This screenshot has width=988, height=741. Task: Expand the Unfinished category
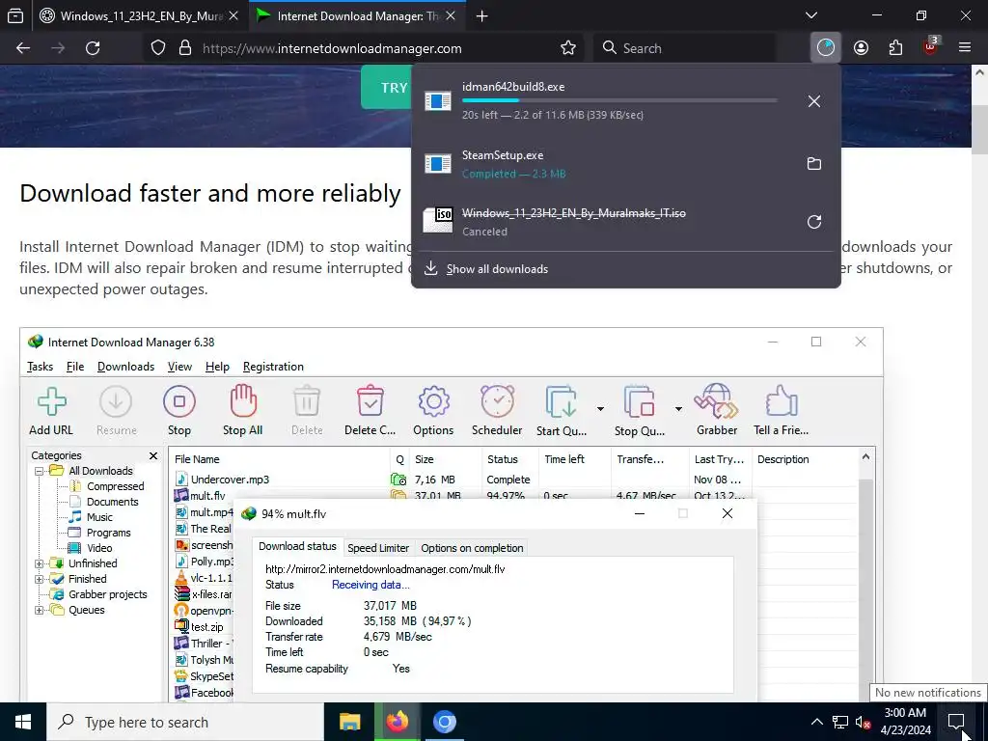pyautogui.click(x=39, y=563)
